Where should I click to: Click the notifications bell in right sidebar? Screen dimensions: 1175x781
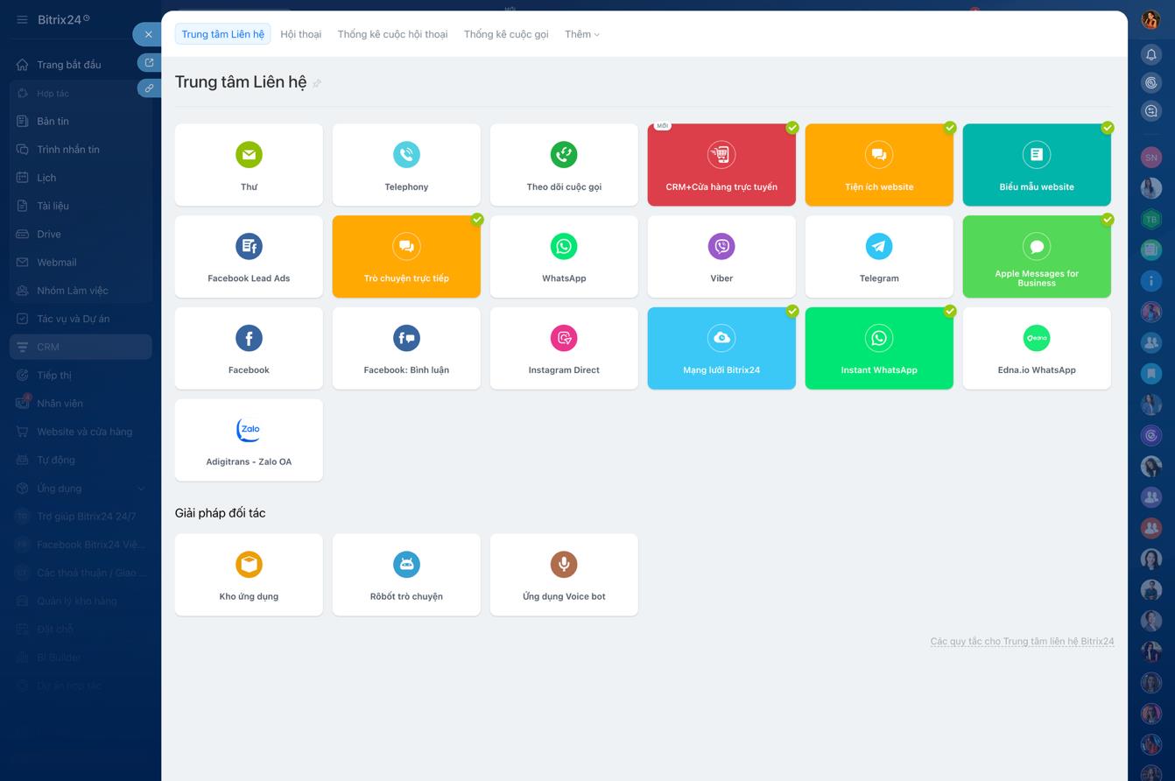point(1151,54)
